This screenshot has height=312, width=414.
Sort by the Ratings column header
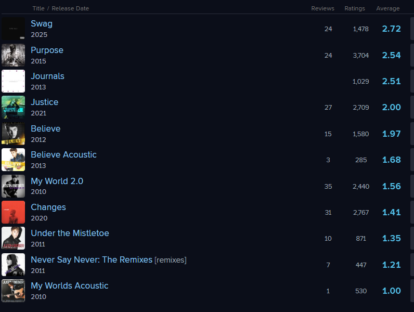coord(355,8)
